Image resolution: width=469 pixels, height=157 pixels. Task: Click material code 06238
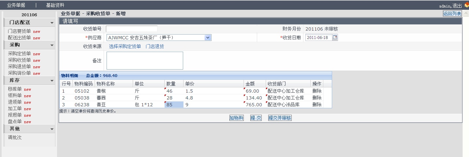pyautogui.click(x=82, y=105)
